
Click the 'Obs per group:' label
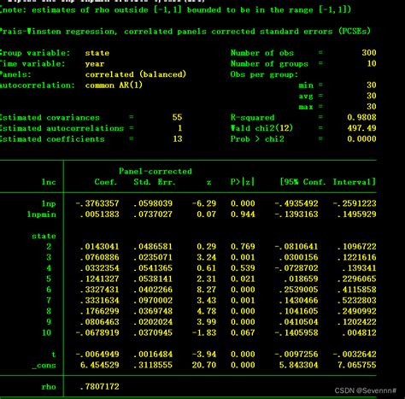(264, 74)
